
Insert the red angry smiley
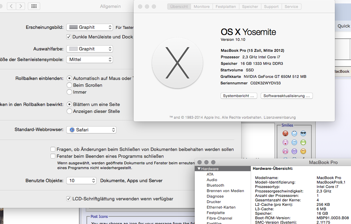click(x=285, y=133)
